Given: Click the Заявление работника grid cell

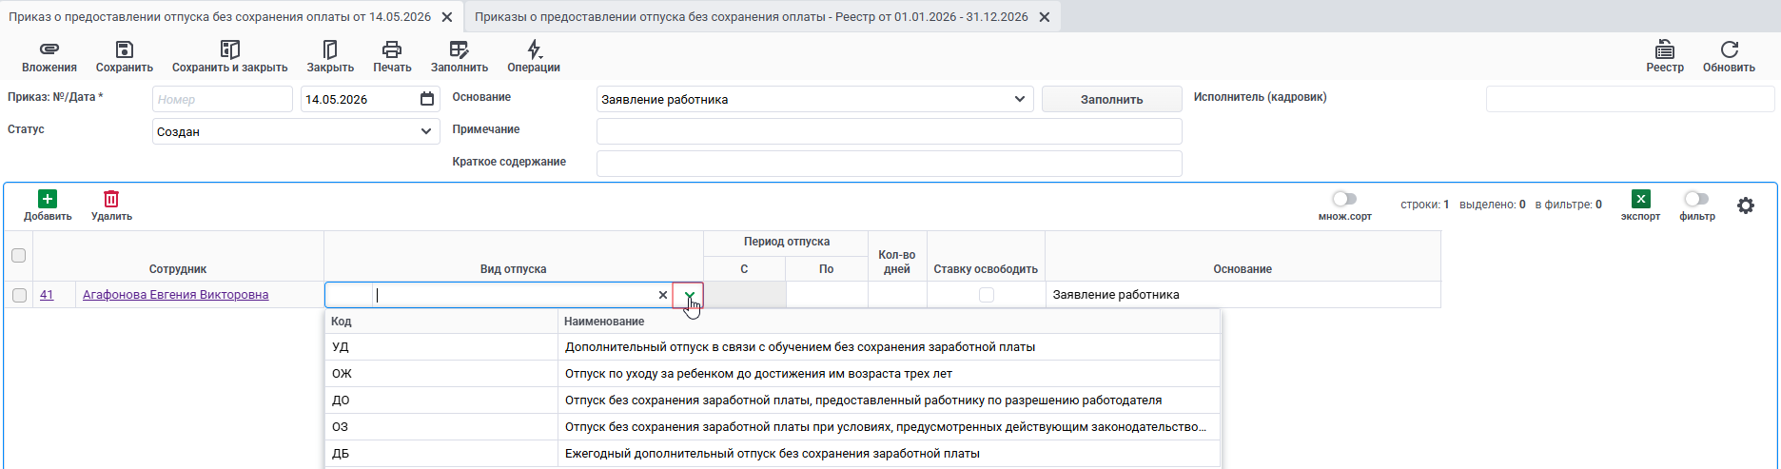Looking at the screenshot, I should [1243, 295].
